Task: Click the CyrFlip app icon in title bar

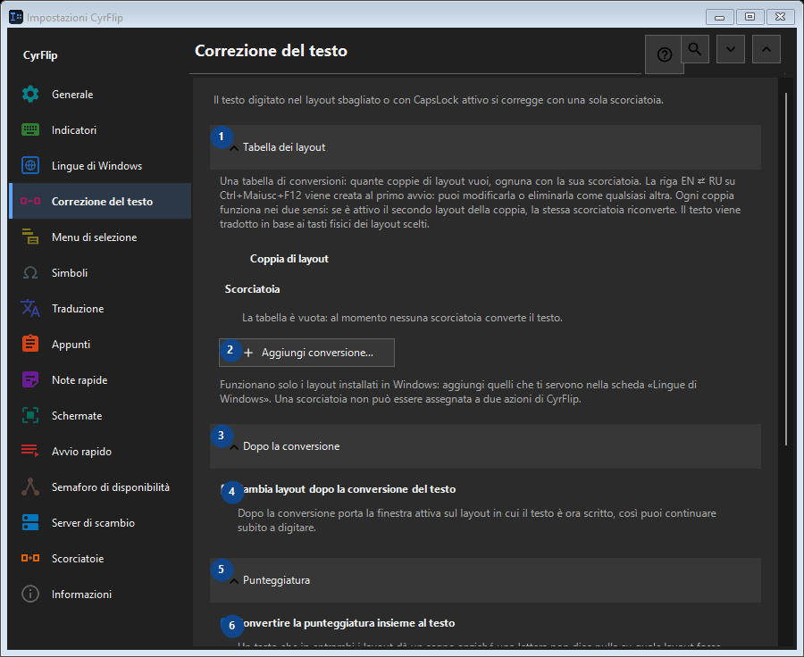Action: pos(16,17)
